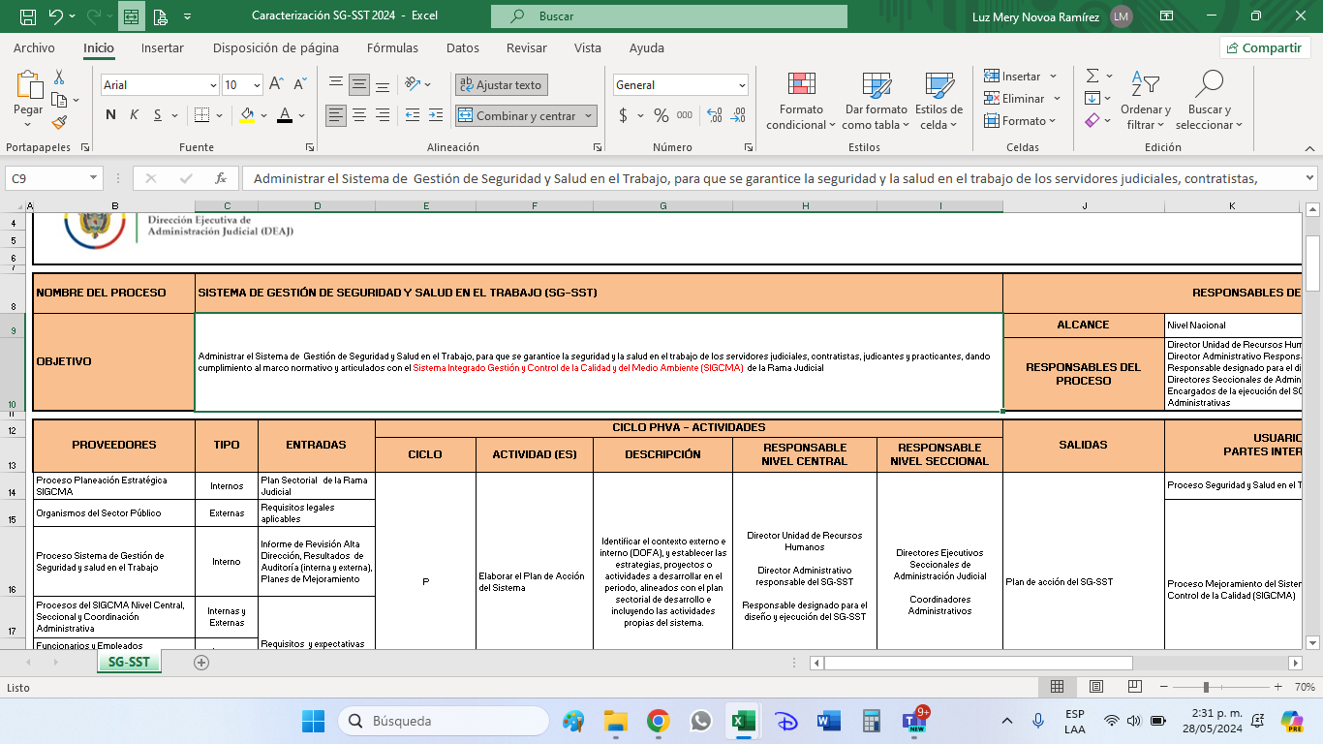The image size is (1323, 744).
Task: Decrease decimal places
Action: click(738, 115)
